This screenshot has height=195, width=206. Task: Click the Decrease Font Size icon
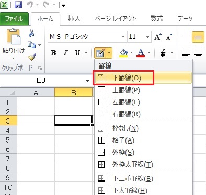point(169,37)
